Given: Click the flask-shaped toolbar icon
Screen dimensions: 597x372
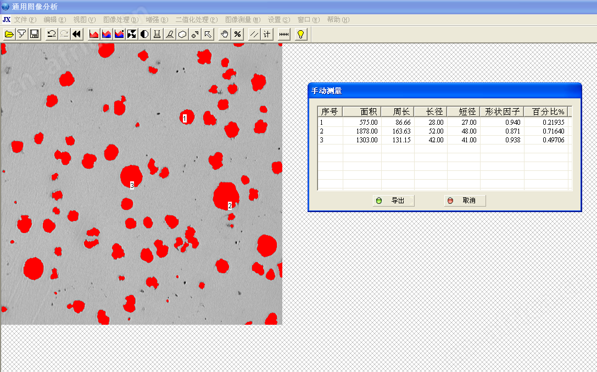Looking at the screenshot, I should point(157,34).
